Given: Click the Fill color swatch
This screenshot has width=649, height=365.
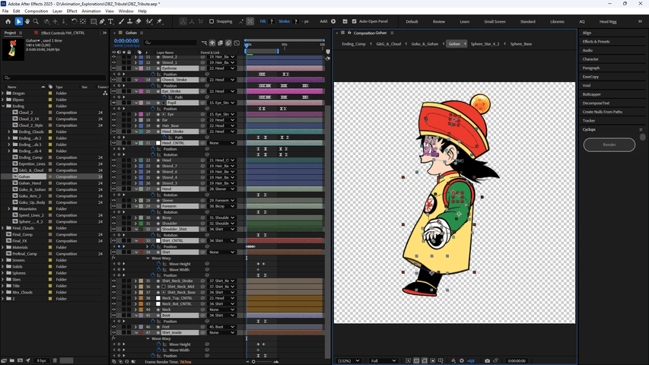Looking at the screenshot, I should point(272,21).
